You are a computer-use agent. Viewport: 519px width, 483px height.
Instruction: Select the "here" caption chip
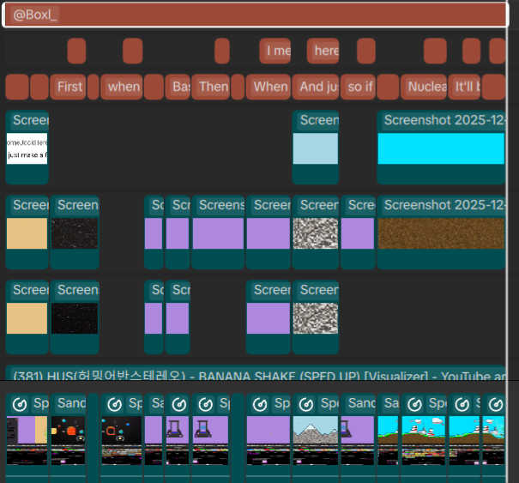(323, 51)
